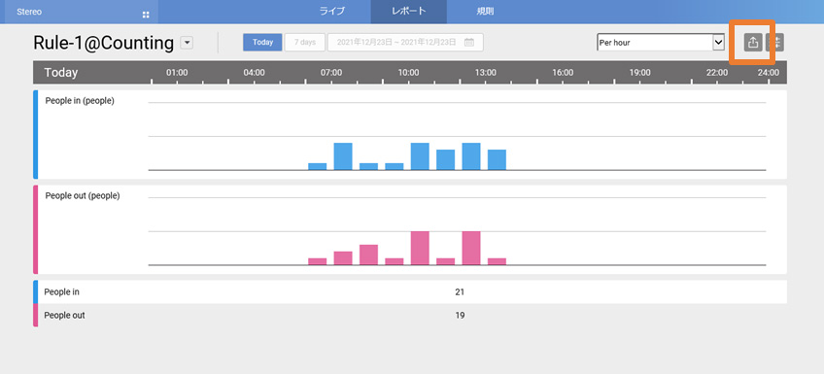Click the Rule-1@Counting title
Viewport: 824px width, 374px height.
click(x=104, y=43)
